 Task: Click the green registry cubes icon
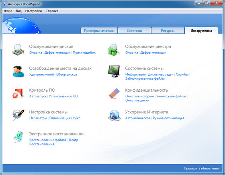click(x=114, y=50)
